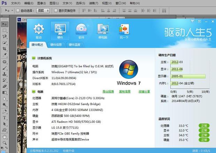Click text '主程序版本:5.2.31.202' in status bar
Screen dimensions: 216x153
click(x=44, y=151)
